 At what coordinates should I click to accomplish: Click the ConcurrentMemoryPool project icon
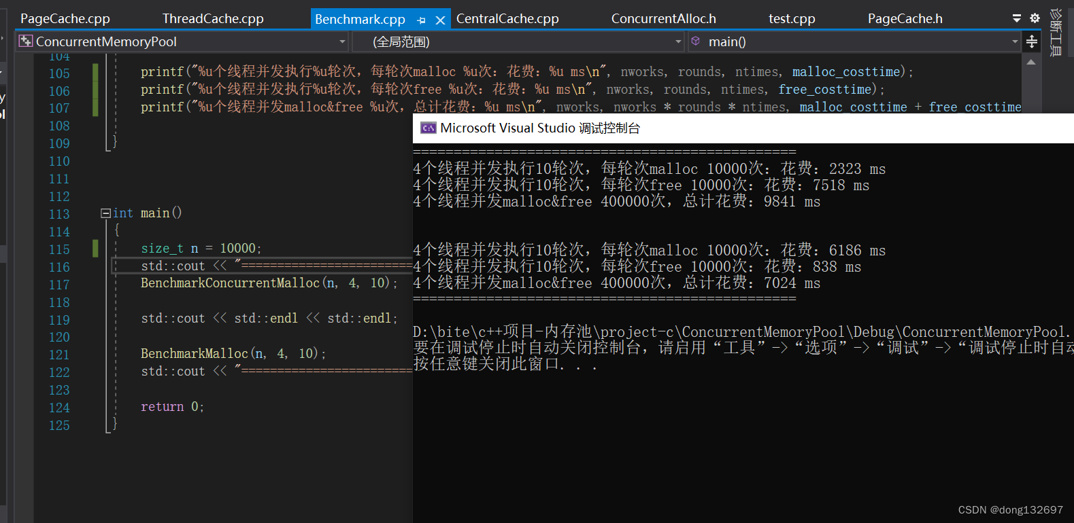[x=26, y=41]
